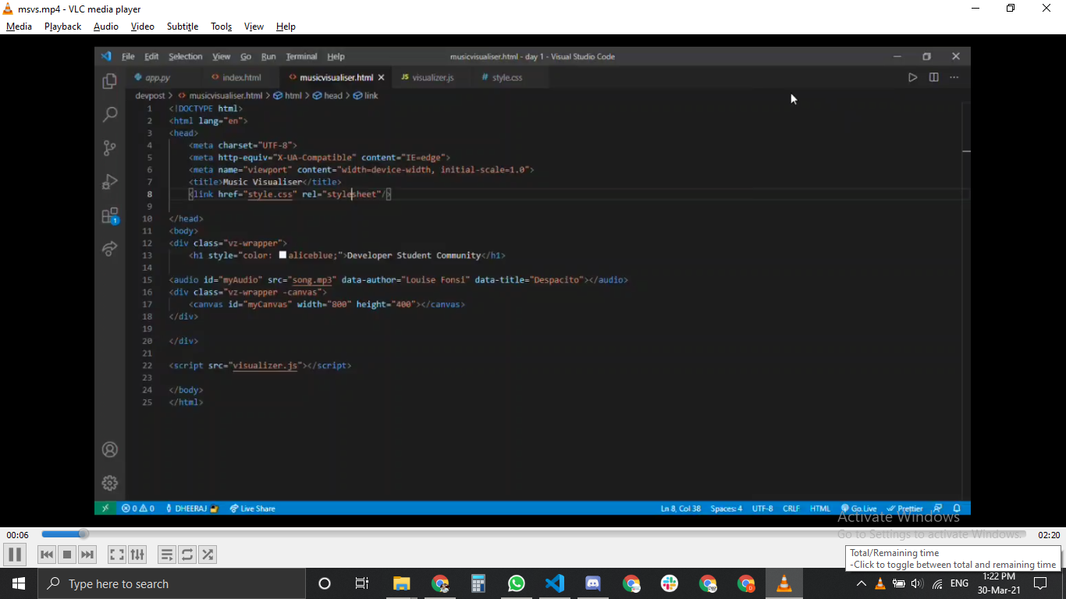The height and width of the screenshot is (599, 1066).
Task: Open the VLC Audio menu
Action: tap(106, 27)
